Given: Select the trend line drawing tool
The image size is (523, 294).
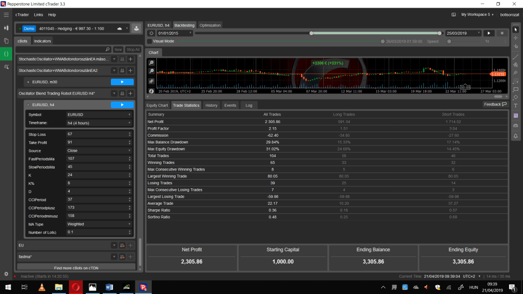Looking at the screenshot, I should [x=515, y=56].
